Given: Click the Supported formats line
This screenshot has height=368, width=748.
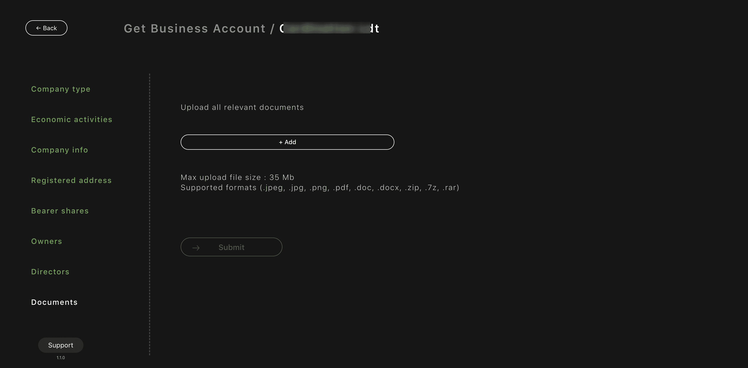Looking at the screenshot, I should click(x=320, y=188).
